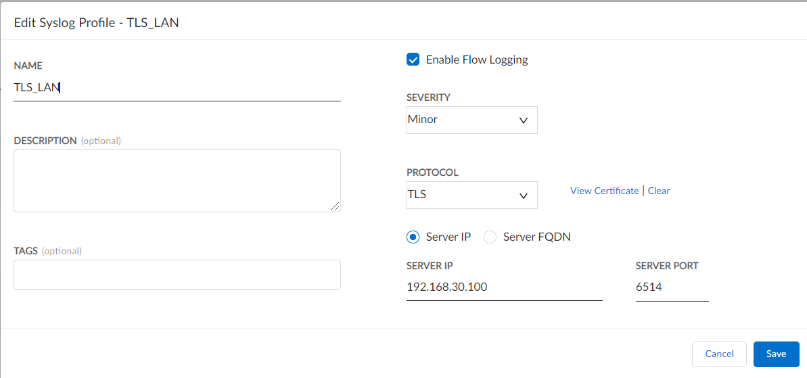Expand the Protocol dropdown showing TLS

tap(471, 195)
